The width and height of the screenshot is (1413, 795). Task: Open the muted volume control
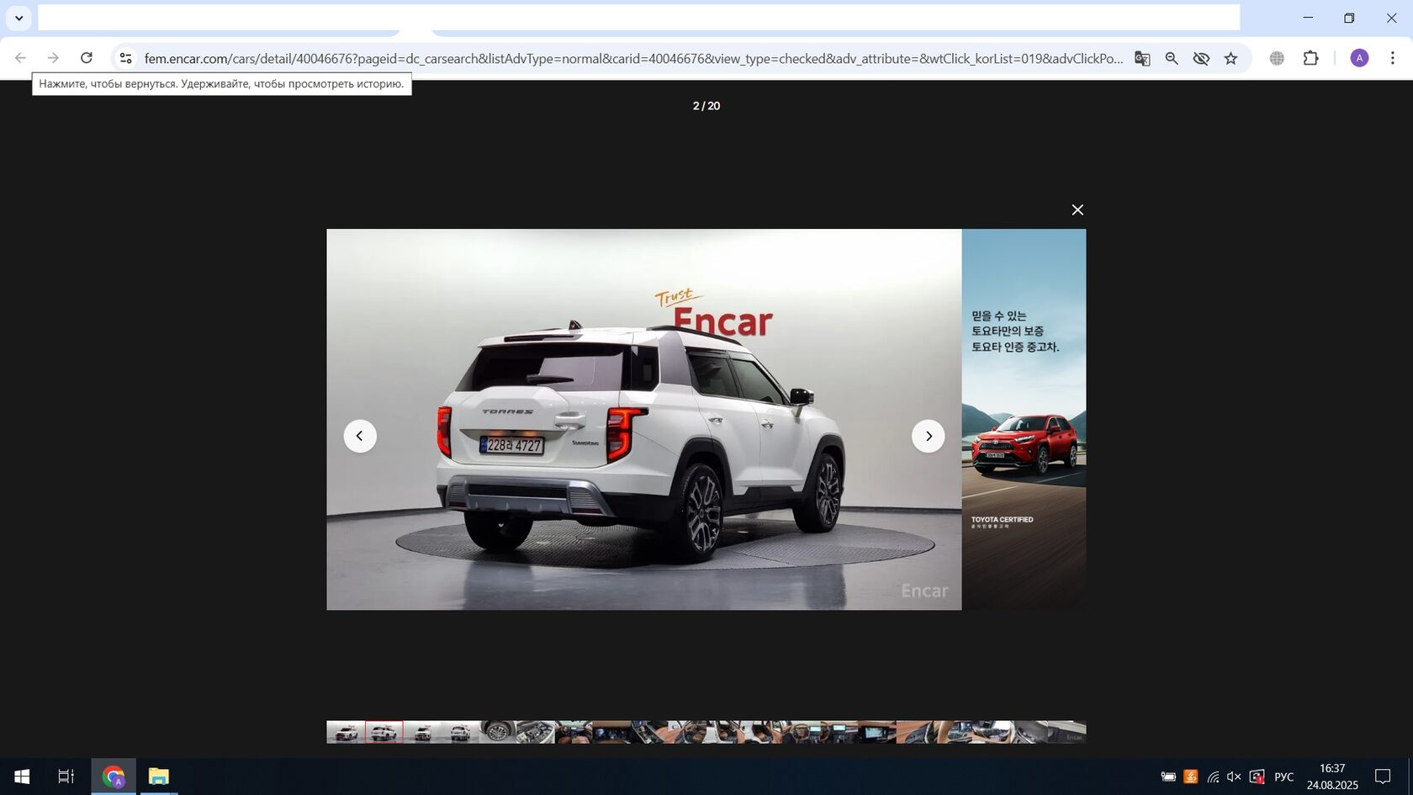pyautogui.click(x=1234, y=776)
